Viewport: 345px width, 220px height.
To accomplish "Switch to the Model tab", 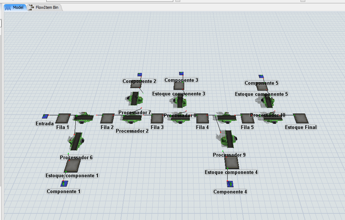I will point(15,7).
